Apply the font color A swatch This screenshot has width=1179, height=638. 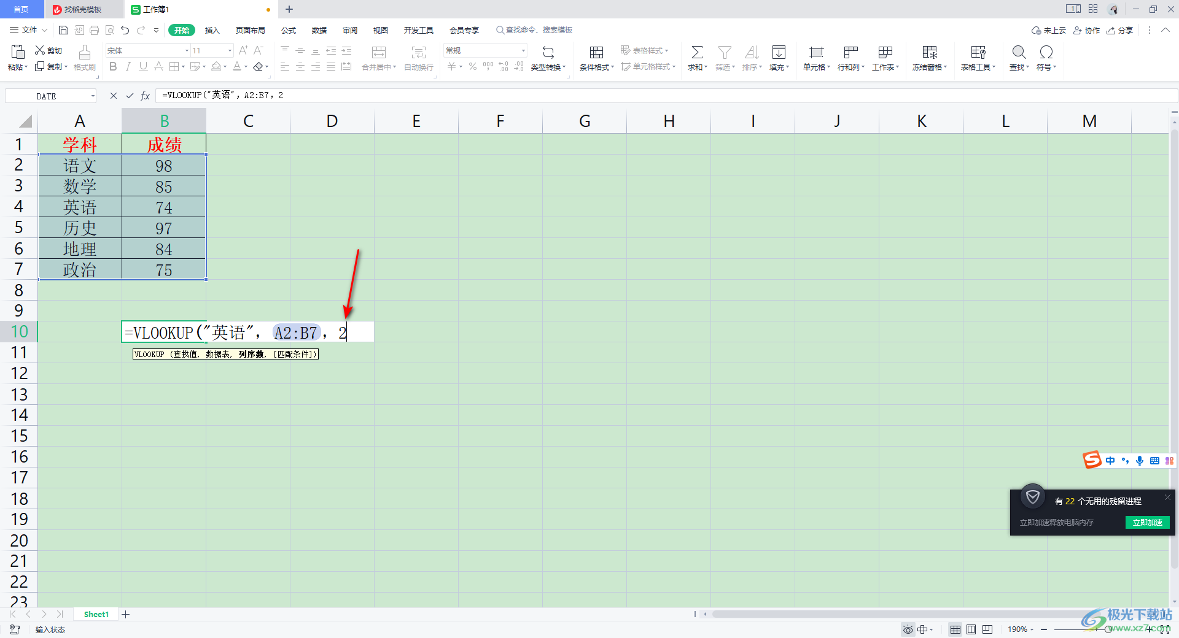(237, 66)
